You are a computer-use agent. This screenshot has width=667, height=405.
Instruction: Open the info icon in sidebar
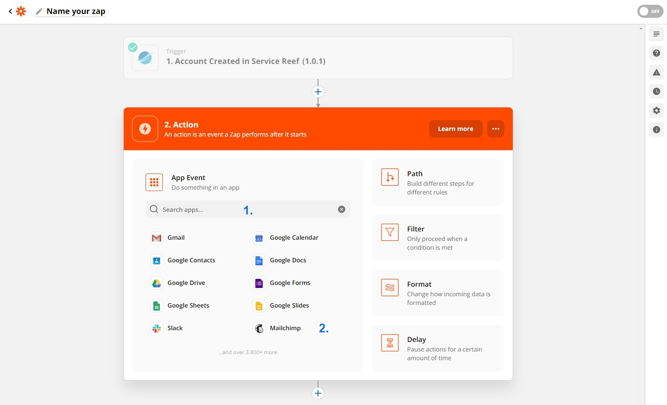[657, 130]
